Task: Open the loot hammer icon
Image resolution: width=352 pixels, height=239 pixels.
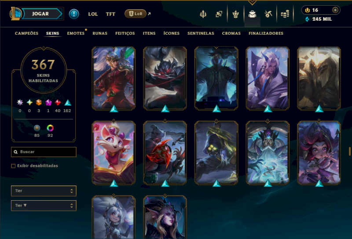Action: click(268, 14)
